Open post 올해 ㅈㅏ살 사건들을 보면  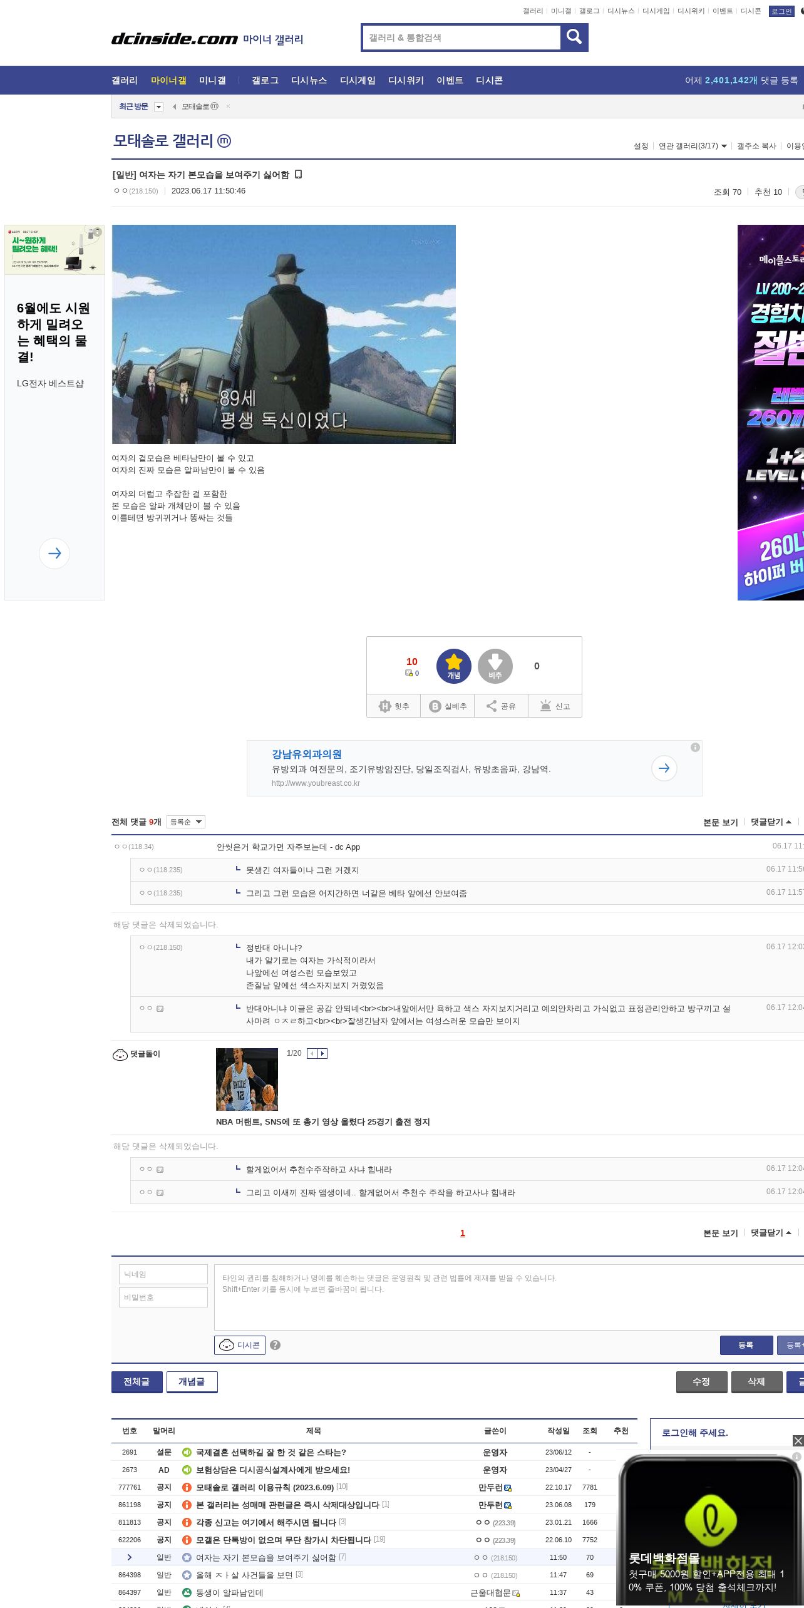coord(244,1575)
